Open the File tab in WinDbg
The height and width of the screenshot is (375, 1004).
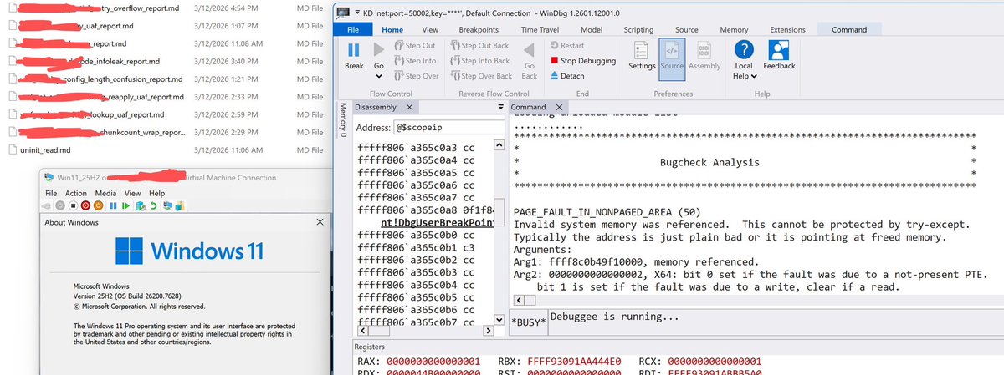(352, 29)
